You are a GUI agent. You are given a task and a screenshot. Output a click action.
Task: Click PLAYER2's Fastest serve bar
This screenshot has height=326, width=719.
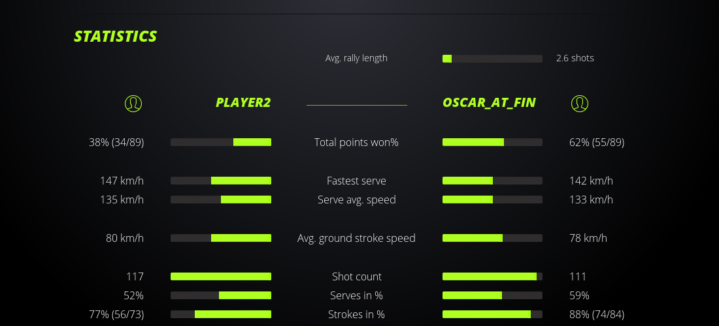click(x=221, y=181)
